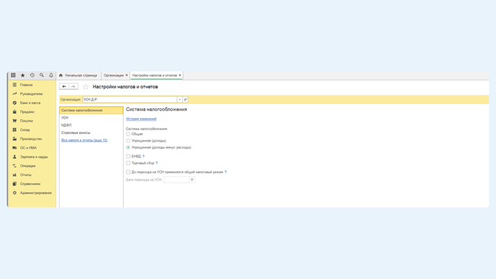Click the Дата перехода на УСН field
The image size is (496, 279).
pos(176,180)
